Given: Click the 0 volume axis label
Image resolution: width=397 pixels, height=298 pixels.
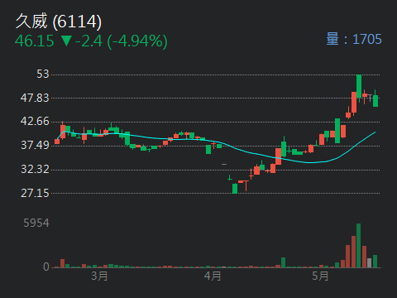Looking at the screenshot, I should coord(46,267).
